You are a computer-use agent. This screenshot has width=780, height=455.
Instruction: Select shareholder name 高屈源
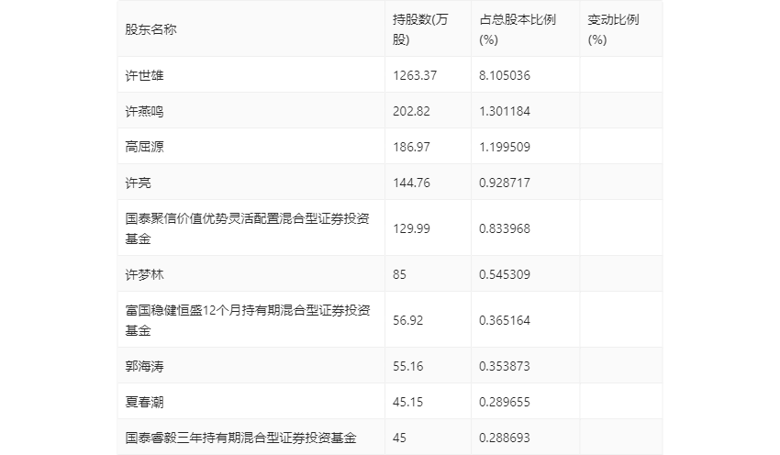point(144,147)
